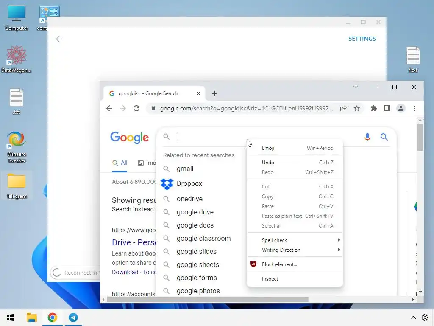Choose Undo from the context menu
Screen dimensions: 434x326
tap(295, 163)
